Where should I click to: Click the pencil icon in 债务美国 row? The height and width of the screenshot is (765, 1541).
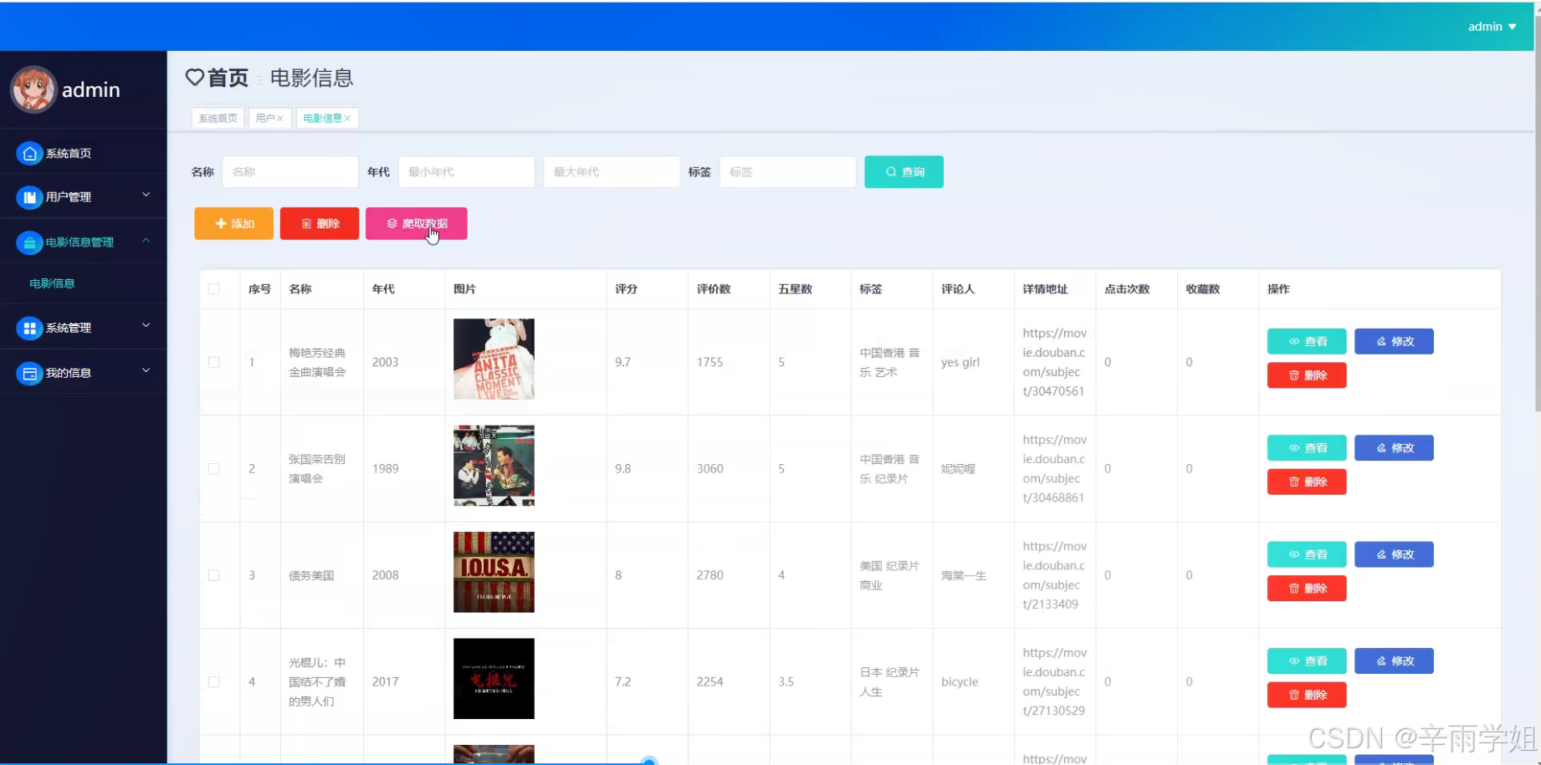click(1381, 554)
